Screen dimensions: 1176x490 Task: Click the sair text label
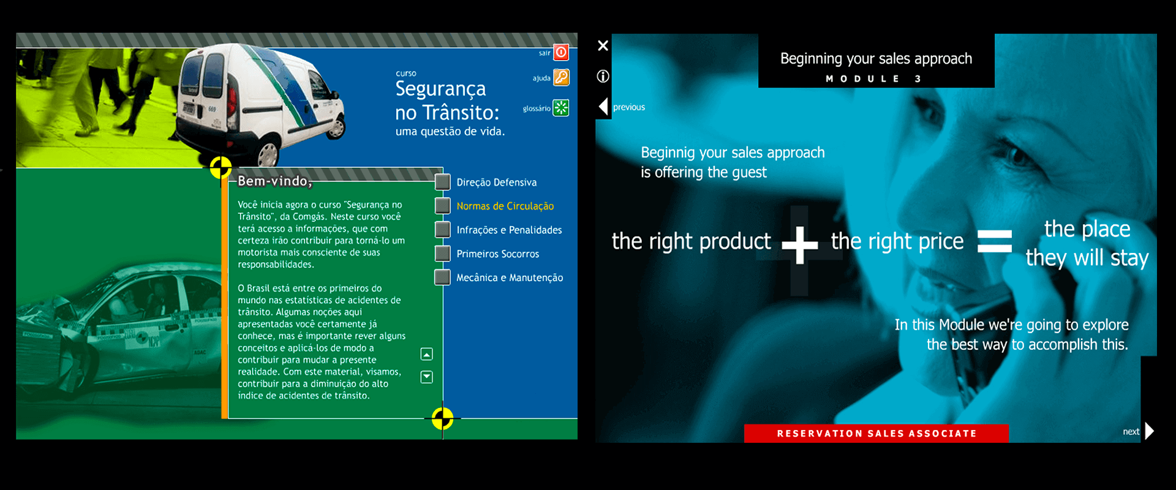(x=545, y=53)
